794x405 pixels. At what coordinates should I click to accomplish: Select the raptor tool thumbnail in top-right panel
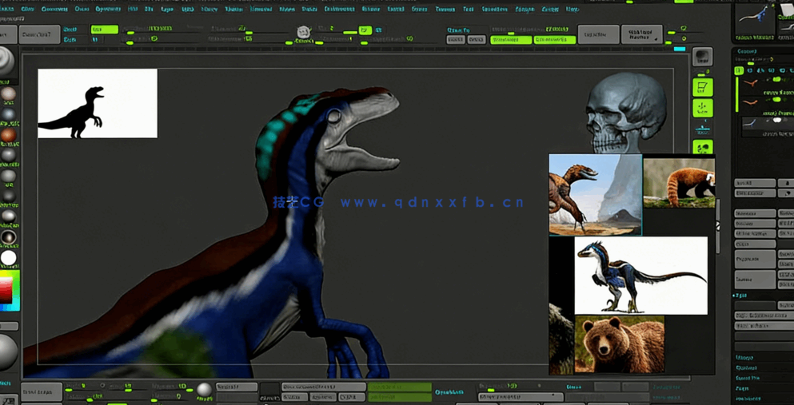tap(754, 19)
